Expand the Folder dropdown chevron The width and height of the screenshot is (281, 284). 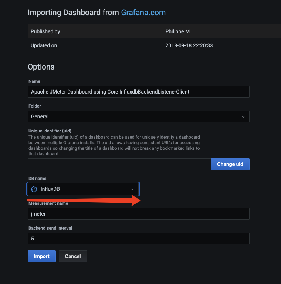coord(243,116)
